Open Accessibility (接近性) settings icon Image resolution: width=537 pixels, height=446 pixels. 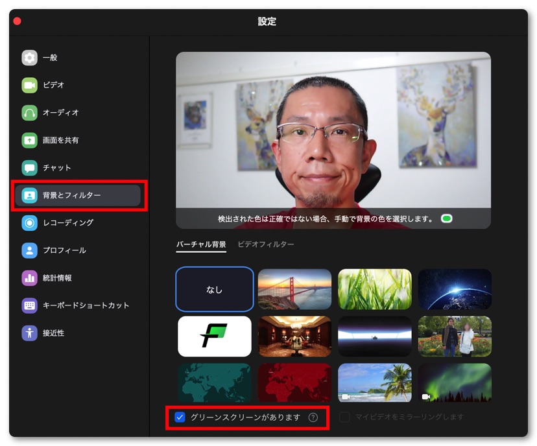(30, 333)
